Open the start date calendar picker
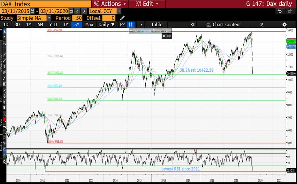 [32, 11]
